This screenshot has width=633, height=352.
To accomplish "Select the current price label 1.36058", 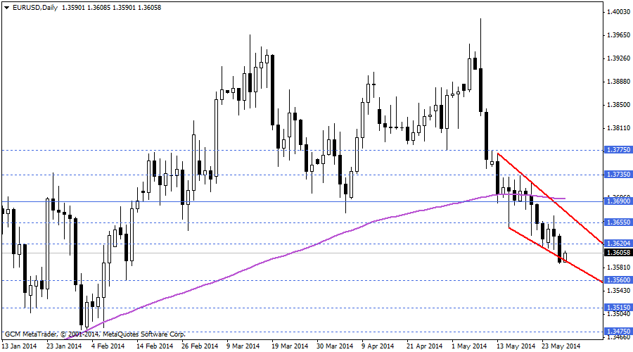I will pos(618,253).
